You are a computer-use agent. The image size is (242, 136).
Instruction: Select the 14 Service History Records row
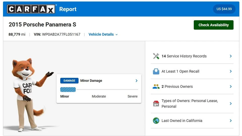tap(192, 56)
